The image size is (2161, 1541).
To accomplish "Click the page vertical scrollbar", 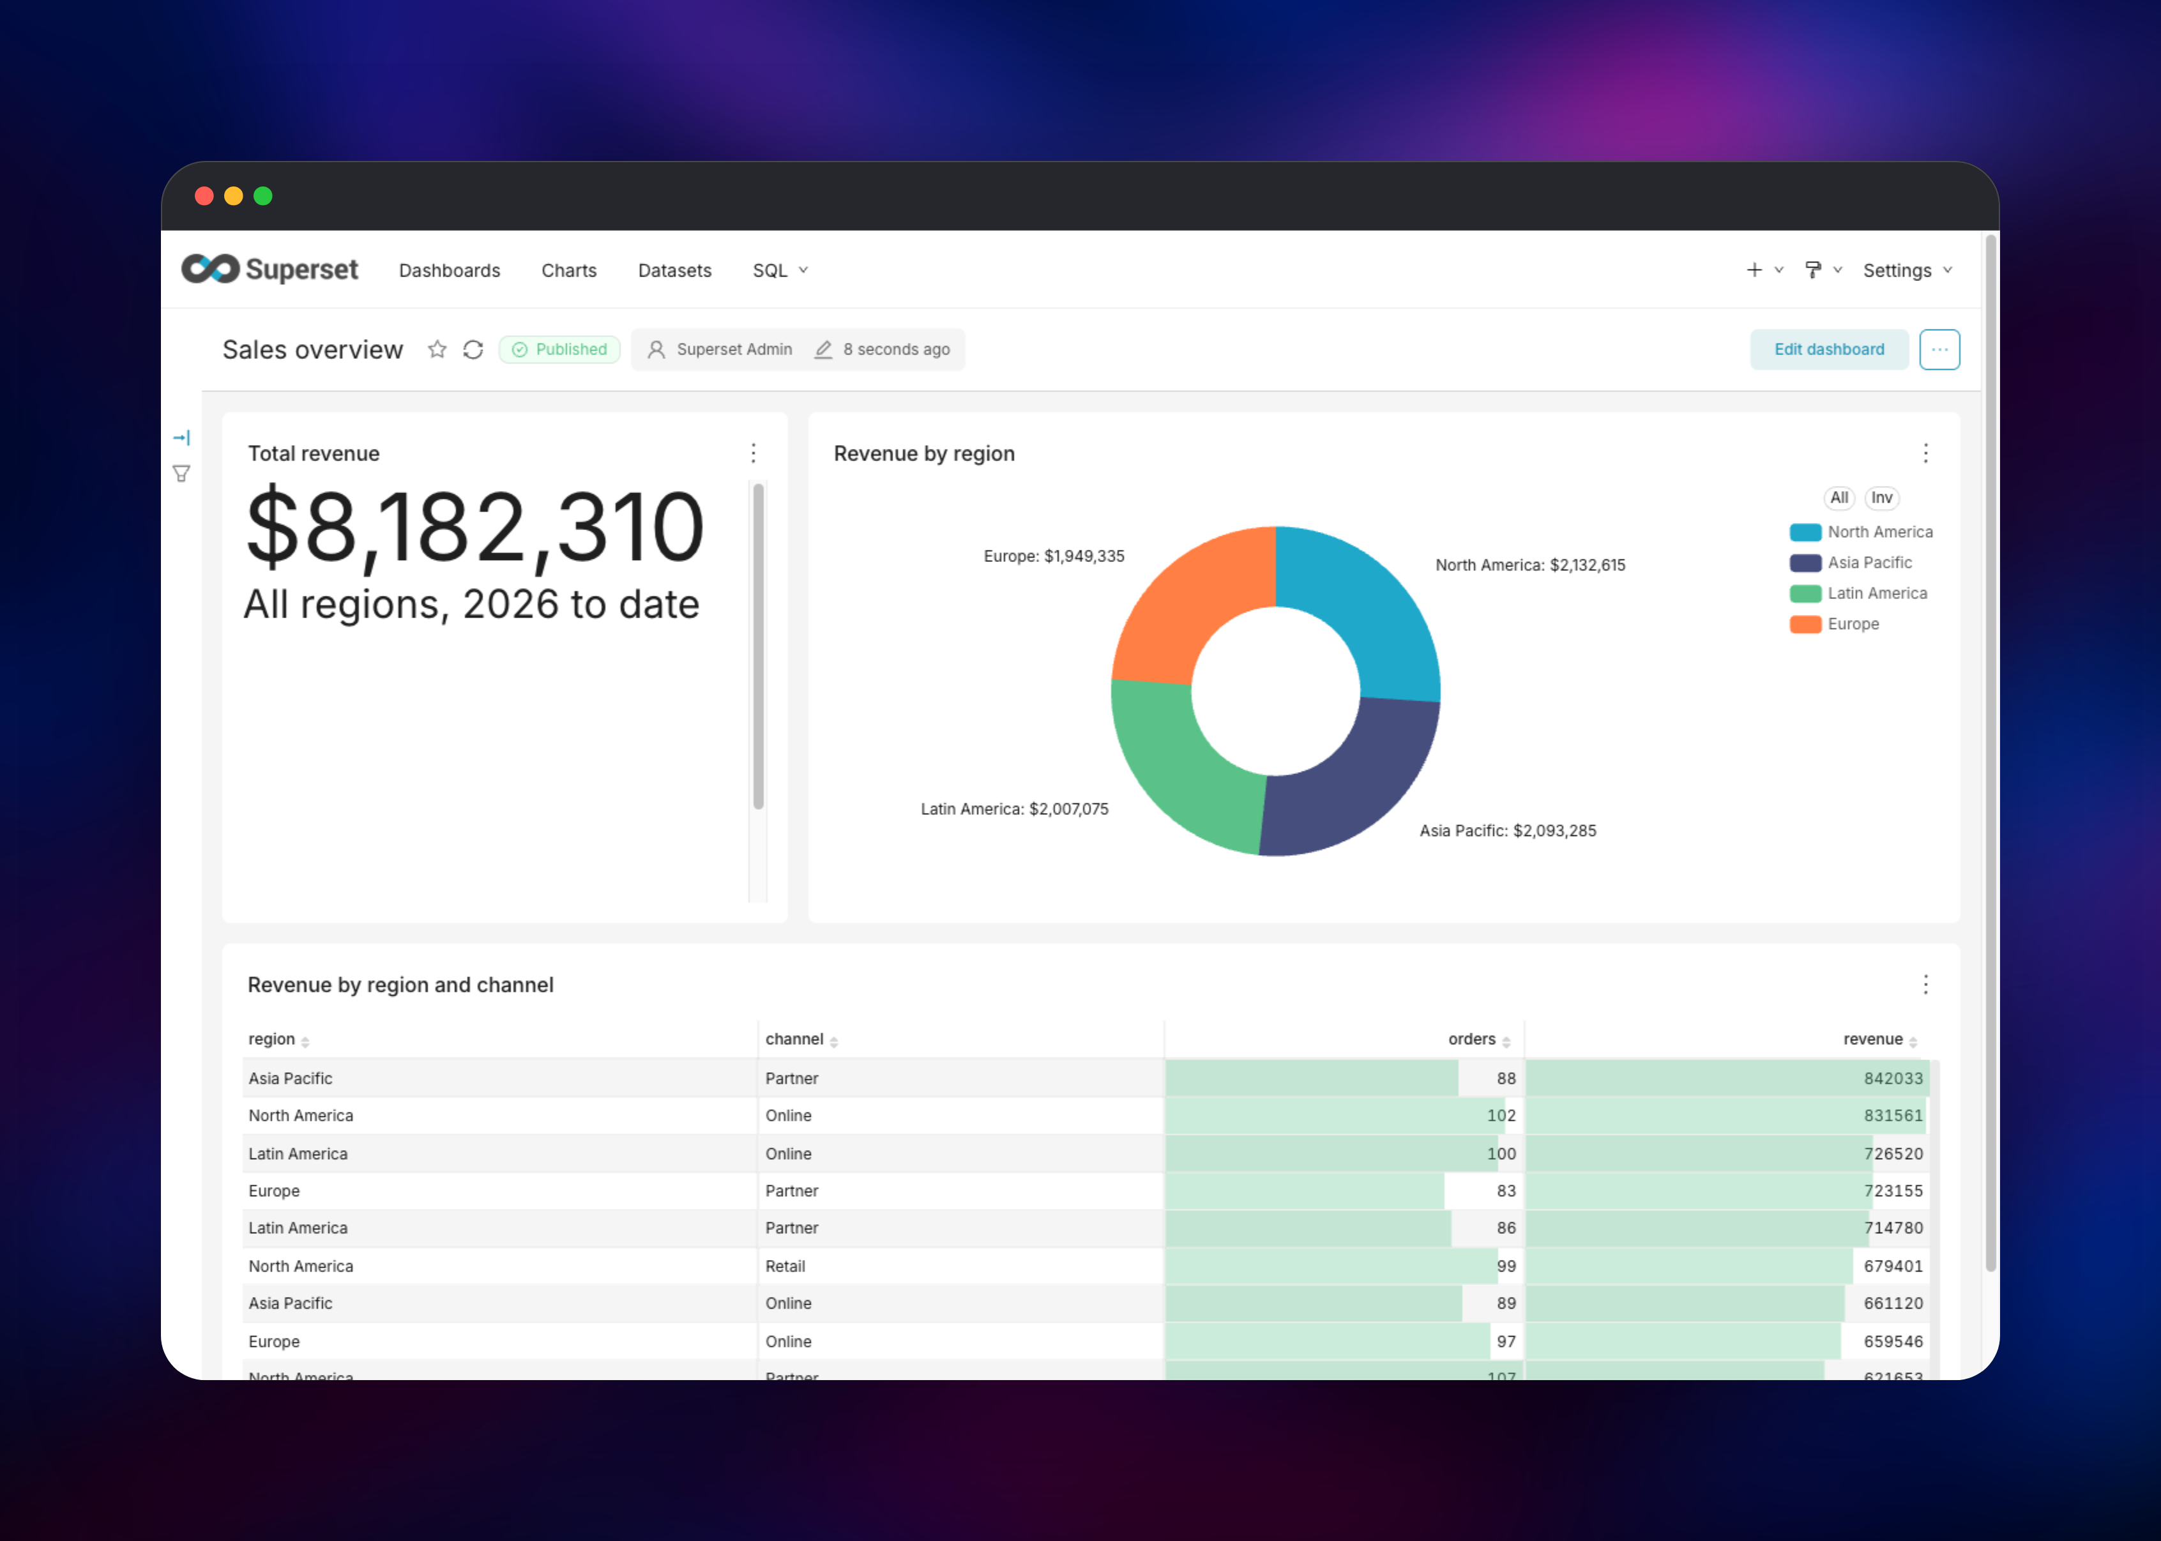I will coord(1990,754).
